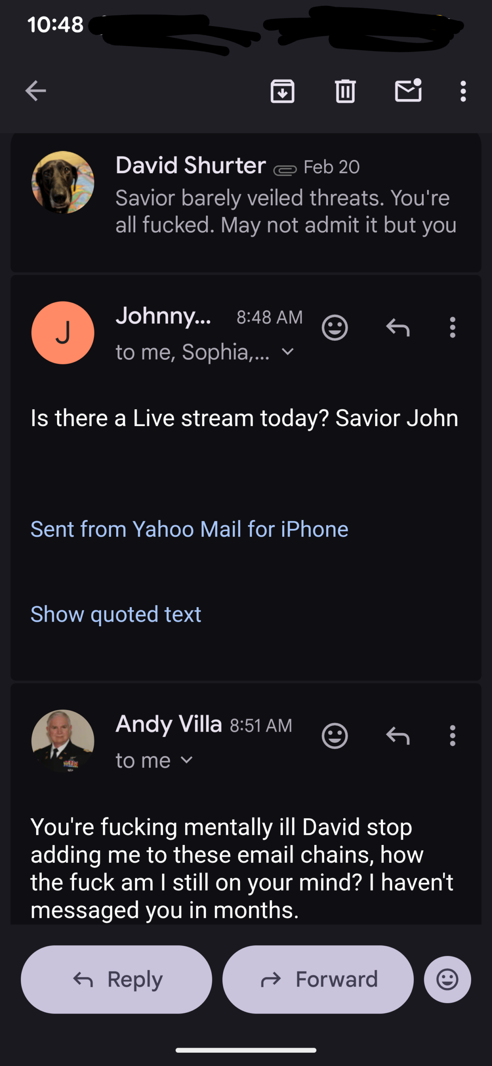Open emoji reaction button in bottom bar

(447, 979)
